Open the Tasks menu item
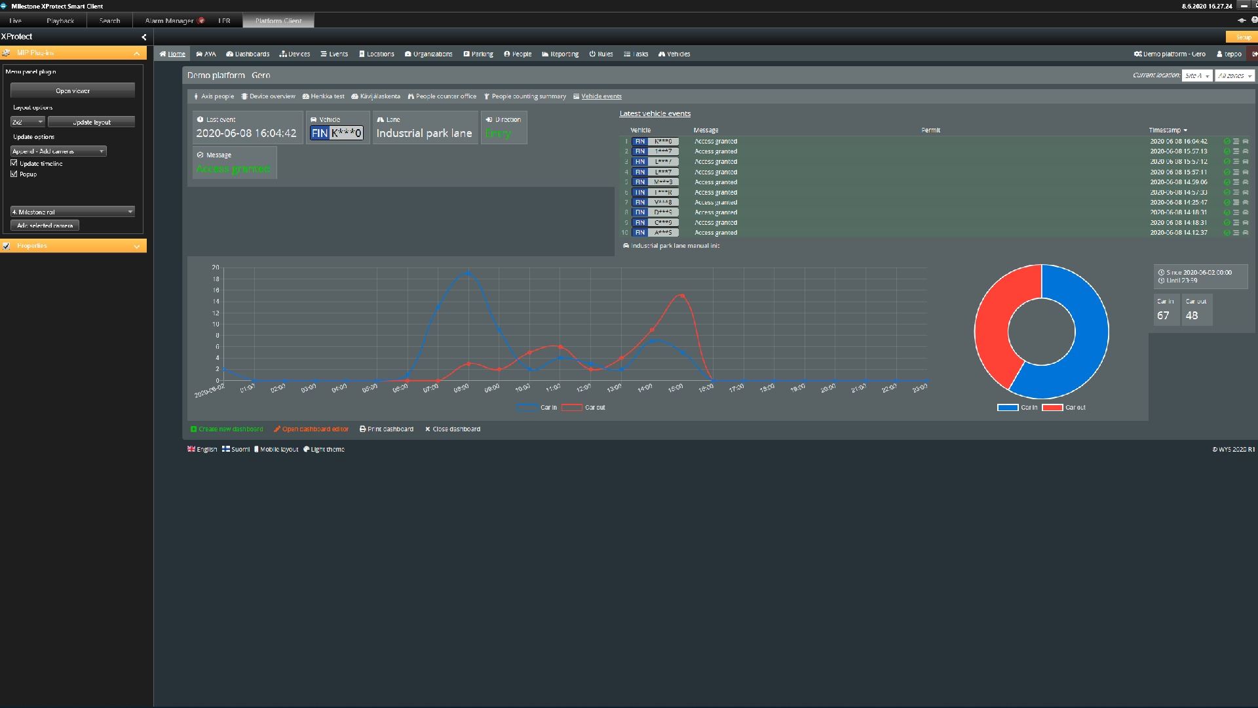Viewport: 1258px width, 708px height. pyautogui.click(x=636, y=54)
